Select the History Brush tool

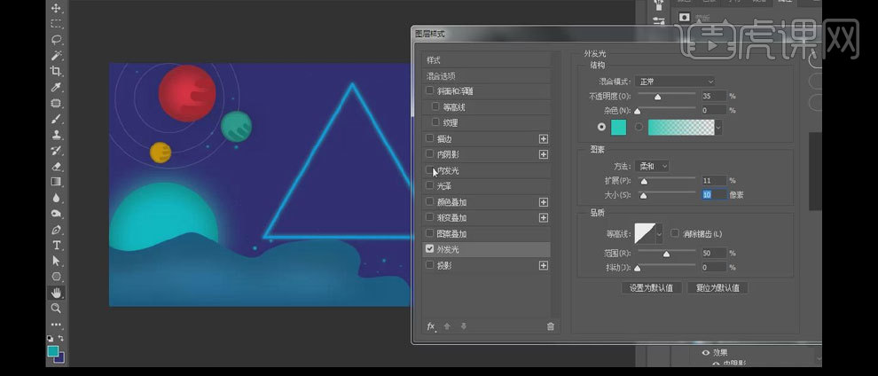pyautogui.click(x=57, y=150)
